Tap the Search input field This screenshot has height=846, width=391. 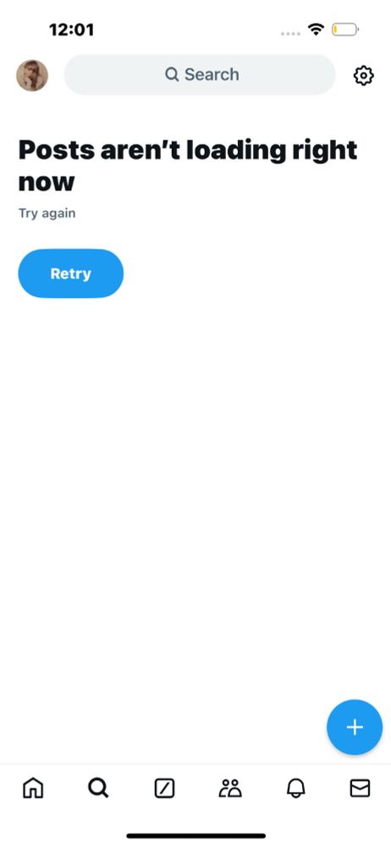click(200, 74)
